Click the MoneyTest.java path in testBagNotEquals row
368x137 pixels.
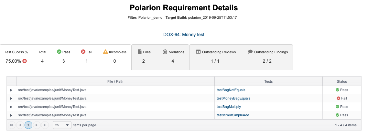coord(52,90)
